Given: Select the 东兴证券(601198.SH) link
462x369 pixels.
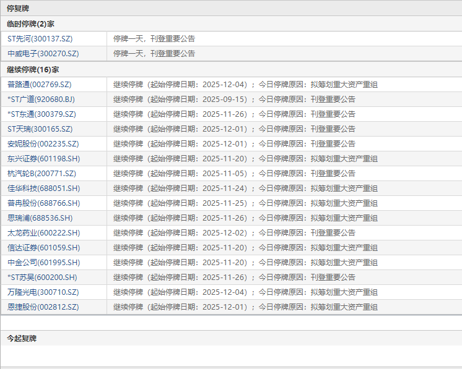Looking at the screenshot, I should tap(43, 159).
